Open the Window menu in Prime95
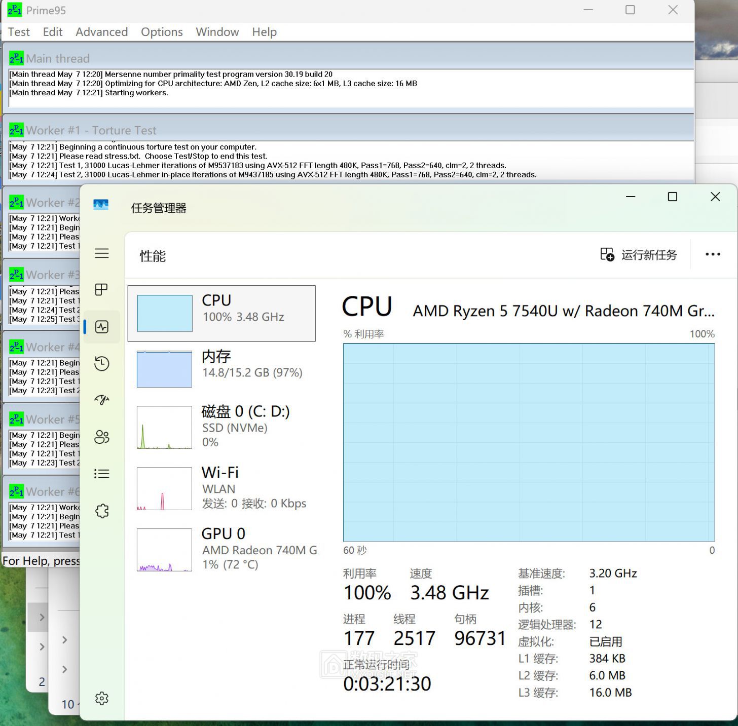This screenshot has width=738, height=726. click(x=217, y=32)
